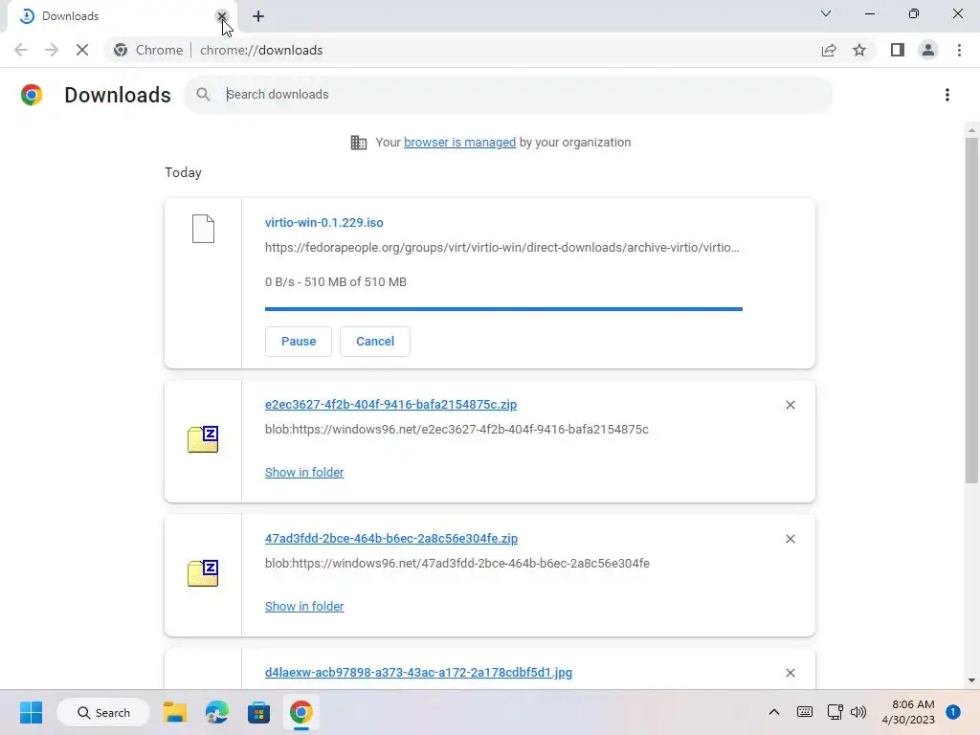Click the page scrollbar thumb
Screen dimensions: 980x735
click(x=971, y=311)
